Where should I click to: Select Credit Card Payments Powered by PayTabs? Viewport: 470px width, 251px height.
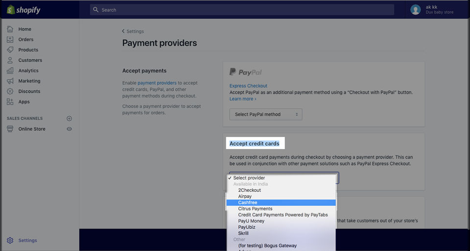281,215
